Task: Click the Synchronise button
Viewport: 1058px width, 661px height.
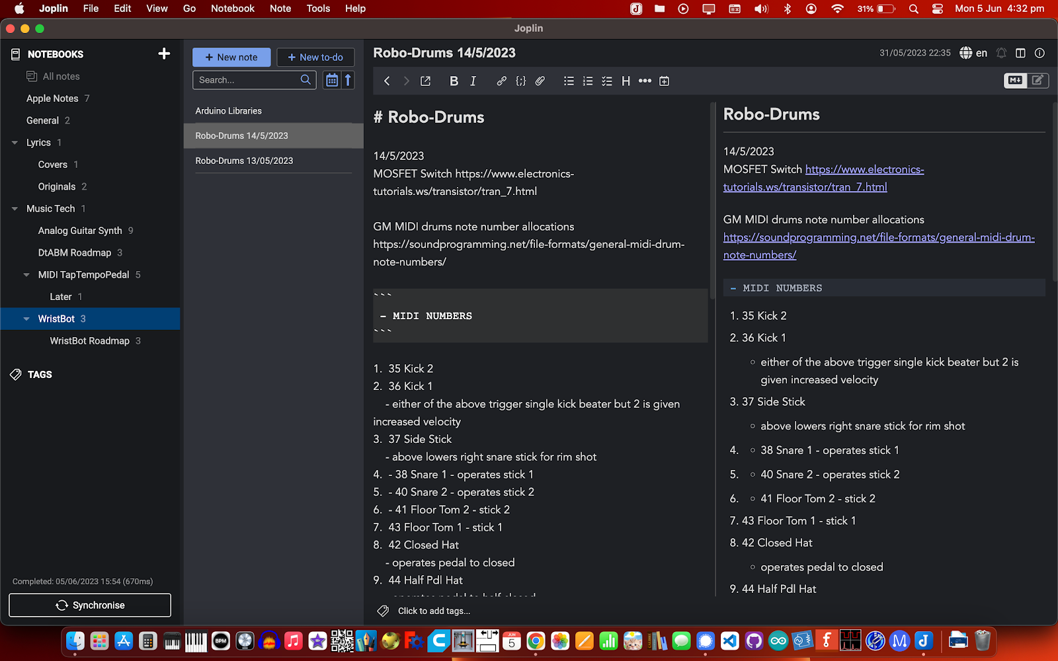Action: point(90,605)
